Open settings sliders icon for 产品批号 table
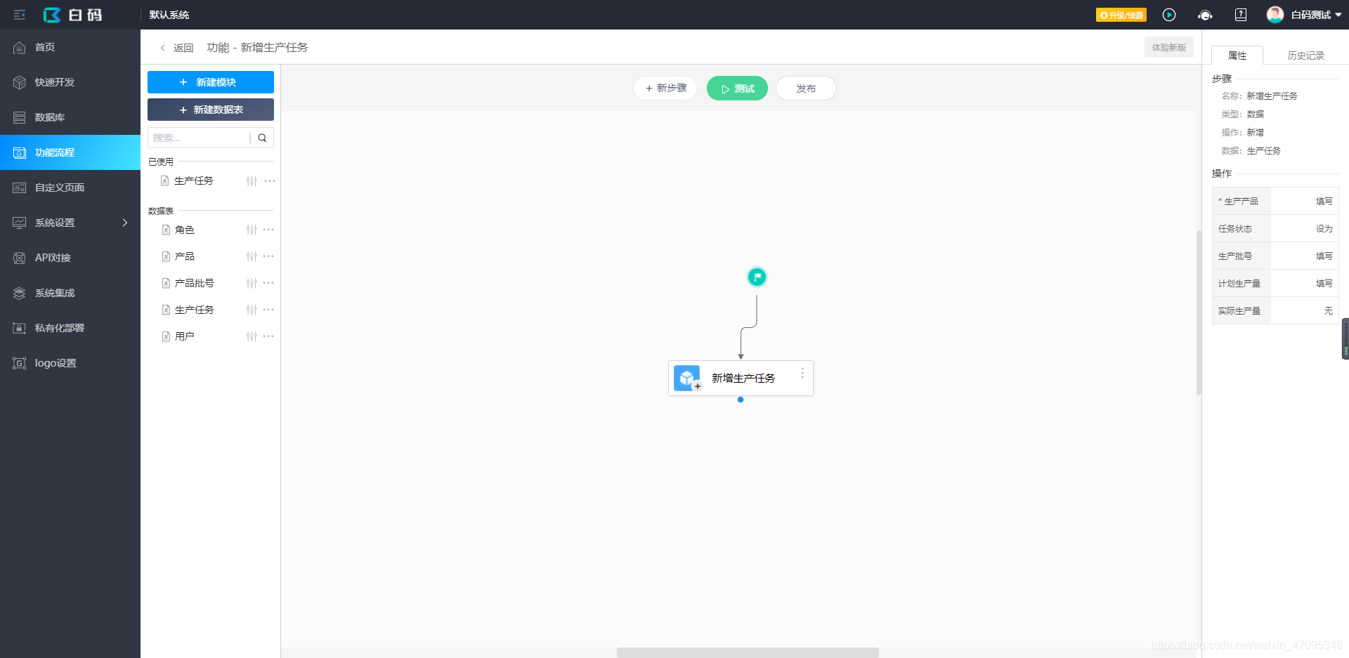 [x=252, y=283]
